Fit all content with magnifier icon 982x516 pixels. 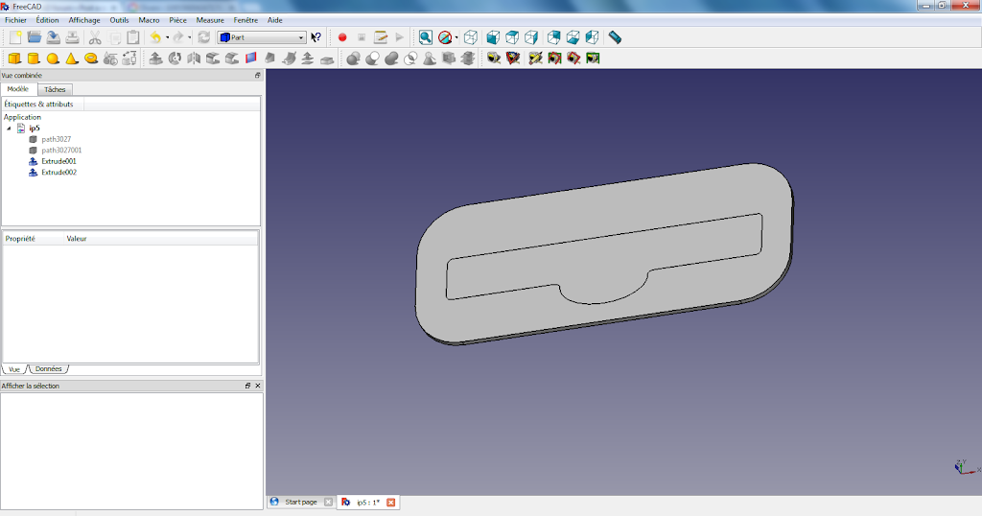tap(425, 37)
